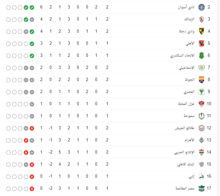Open the الزمالك team name link
This screenshot has height=196, width=220.
point(189,19)
